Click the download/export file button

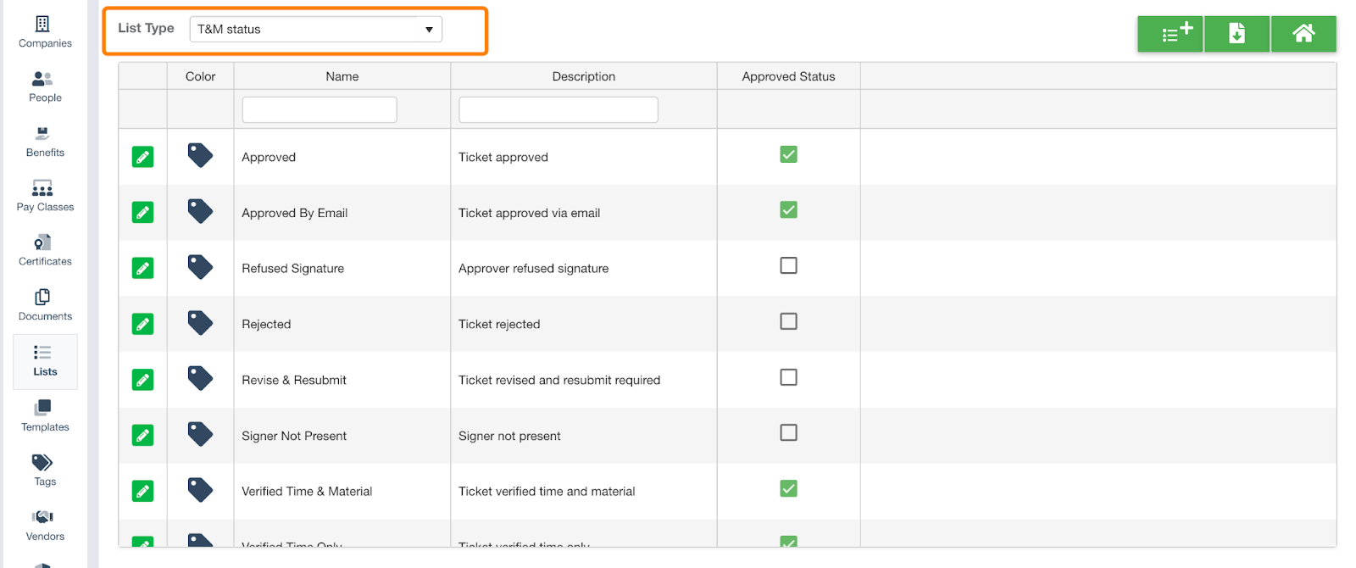click(1237, 34)
